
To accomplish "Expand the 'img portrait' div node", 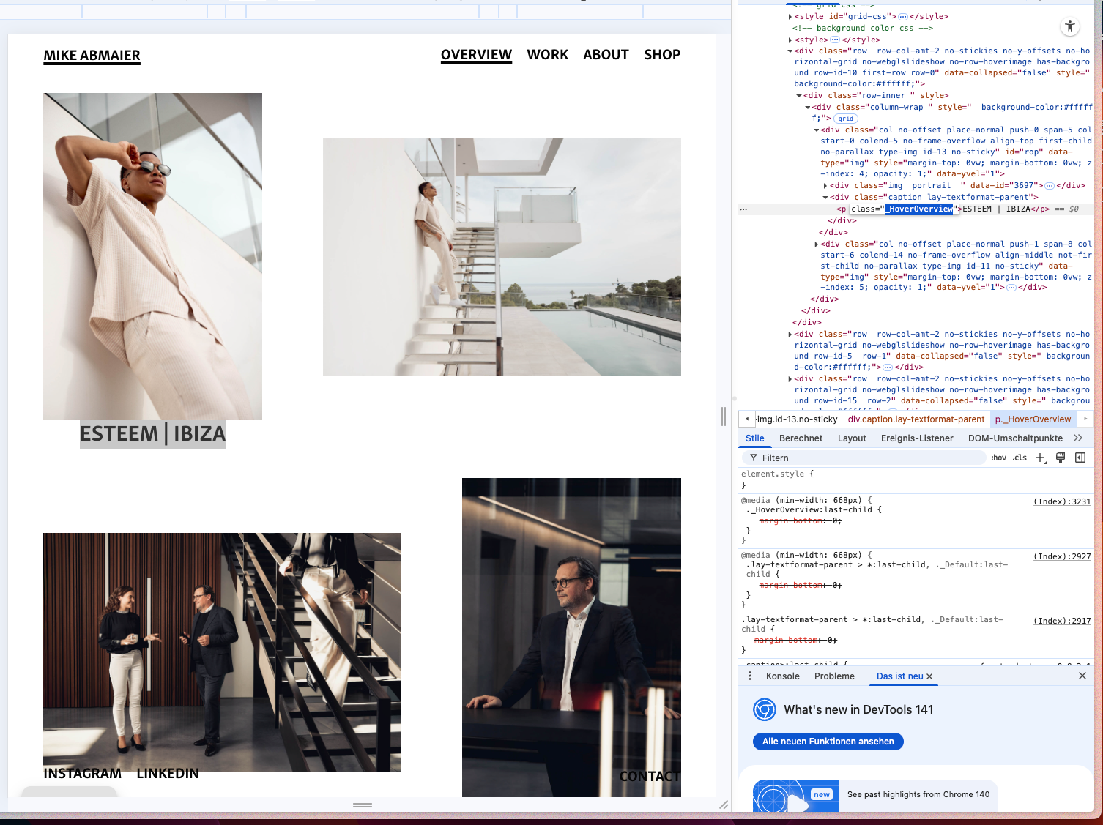I will [825, 186].
